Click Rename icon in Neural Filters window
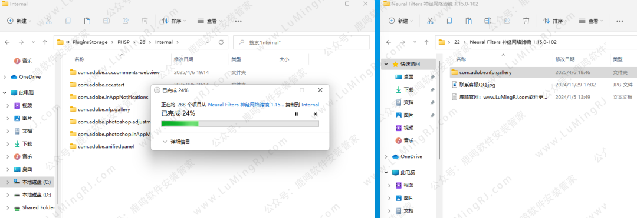 pos(488,21)
